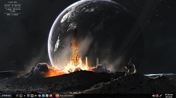The height and width of the screenshot is (98, 176).
Task: Open the green leaf application icon
Action: click(36, 96)
